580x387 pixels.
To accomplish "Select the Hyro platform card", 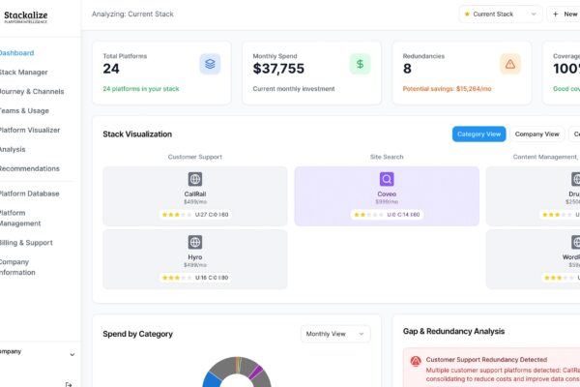I will click(195, 259).
